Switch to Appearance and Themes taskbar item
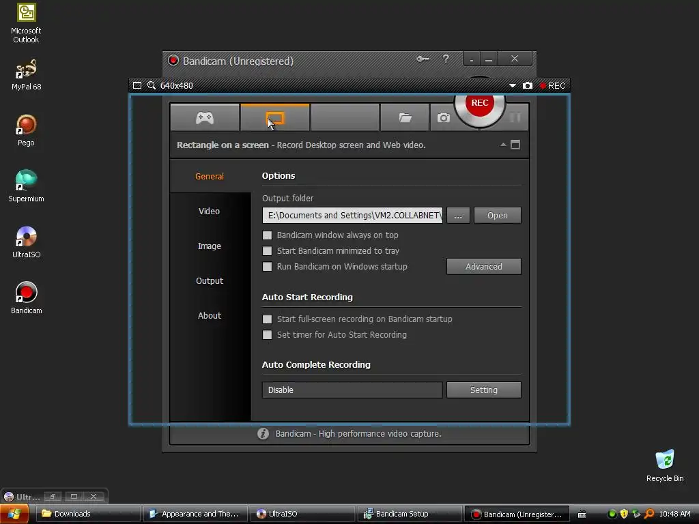699x524 pixels. click(x=196, y=514)
